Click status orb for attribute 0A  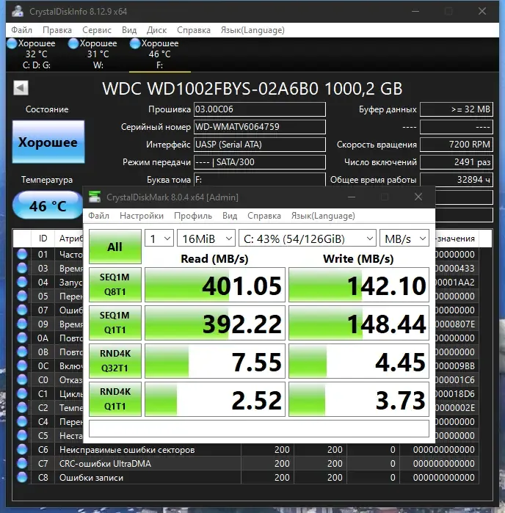click(x=22, y=338)
